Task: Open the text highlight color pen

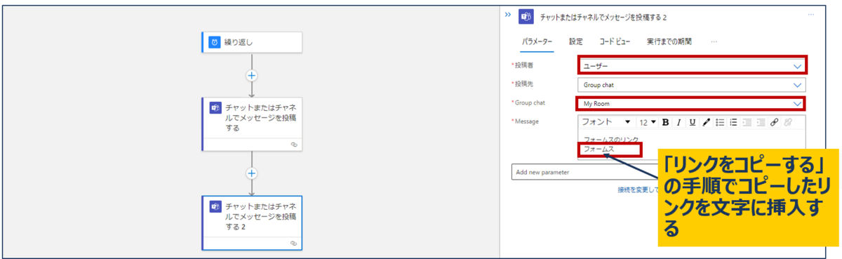Action: pos(706,122)
